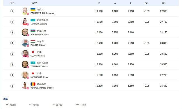Click Japan flag next to SUZUKI Naruha
The image size is (182, 109).
pyautogui.click(x=33, y=52)
